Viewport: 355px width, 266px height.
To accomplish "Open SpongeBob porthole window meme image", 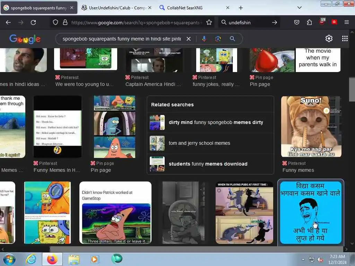I will coord(47,213).
